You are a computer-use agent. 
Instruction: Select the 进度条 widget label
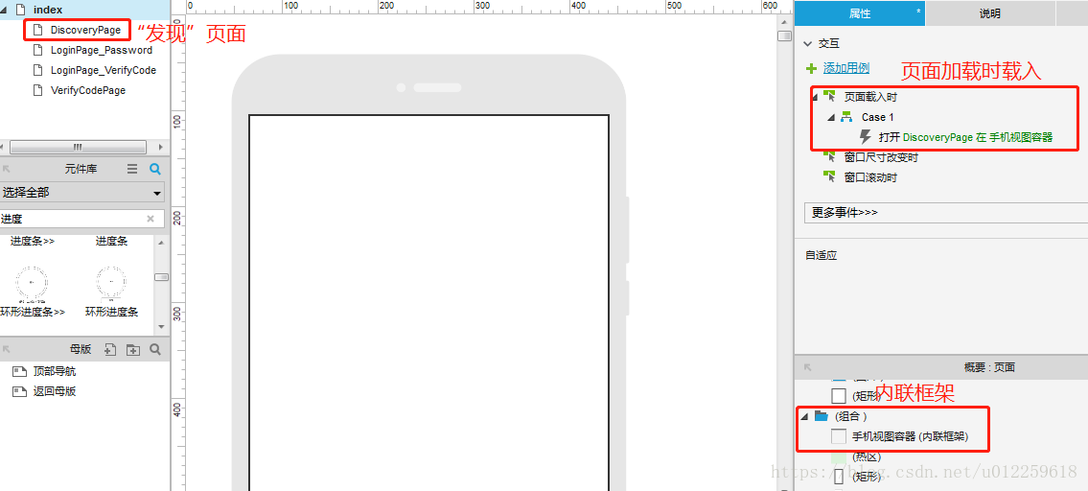[111, 242]
